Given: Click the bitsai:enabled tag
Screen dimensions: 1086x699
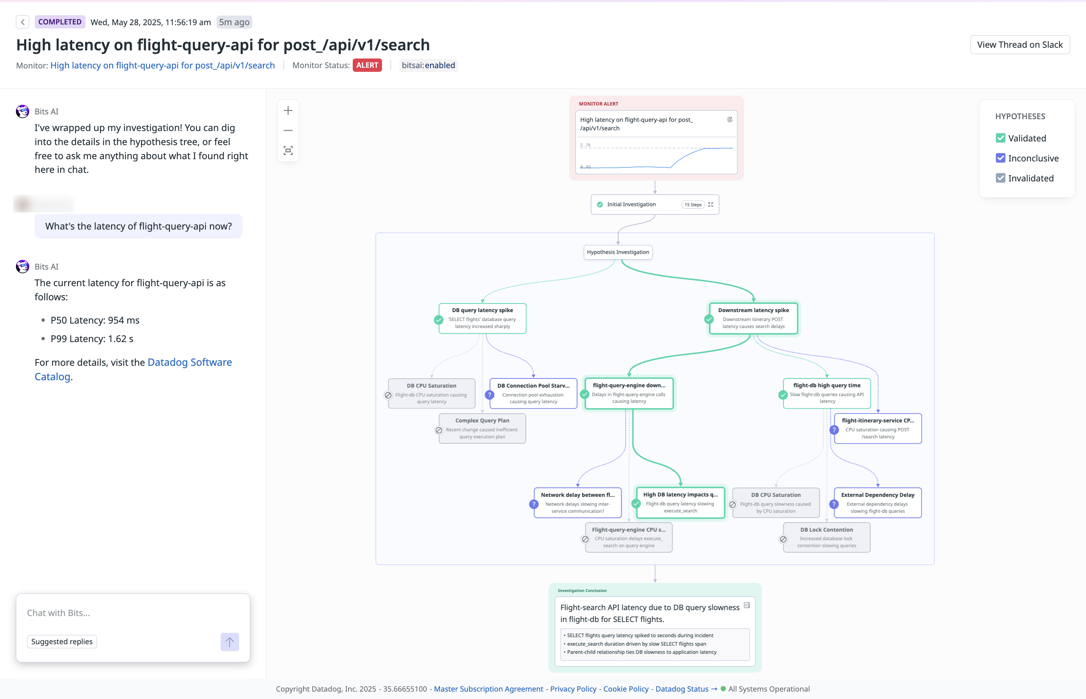Looking at the screenshot, I should pyautogui.click(x=428, y=66).
